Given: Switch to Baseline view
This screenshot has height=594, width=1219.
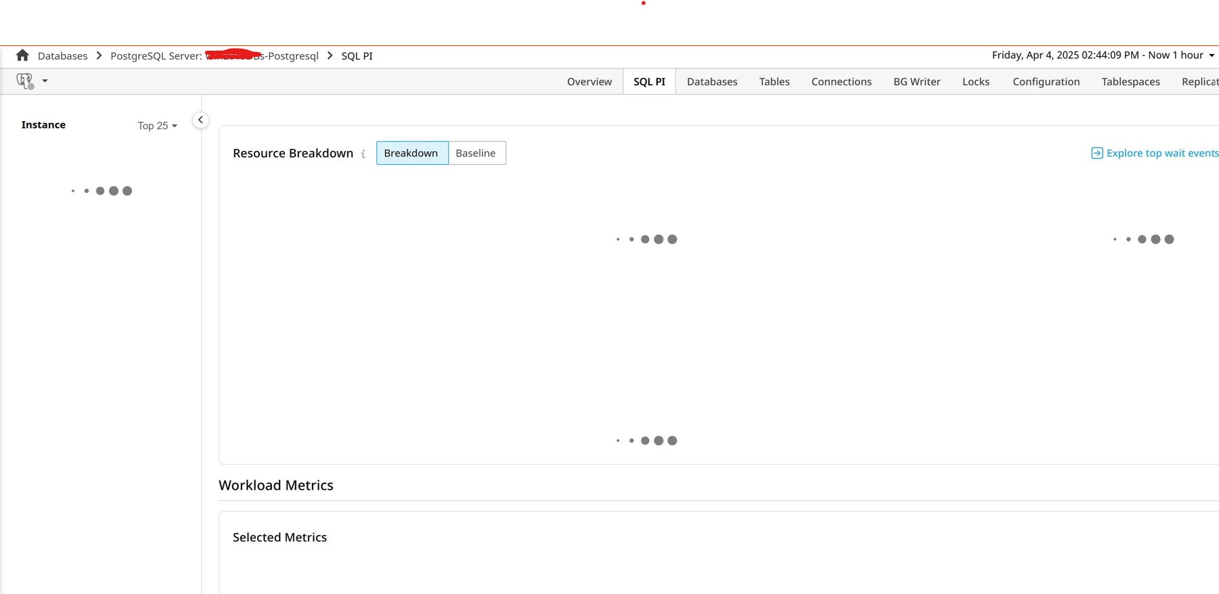Looking at the screenshot, I should click(x=476, y=153).
